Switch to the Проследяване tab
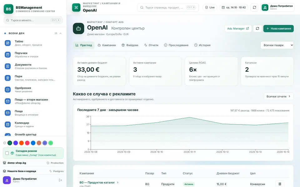The height and width of the screenshot is (187, 300). (x=176, y=45)
